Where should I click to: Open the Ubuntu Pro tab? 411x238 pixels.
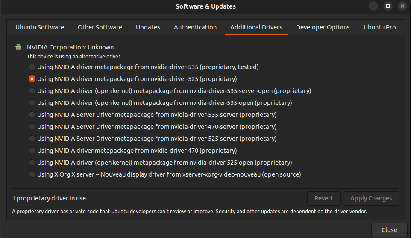(379, 27)
